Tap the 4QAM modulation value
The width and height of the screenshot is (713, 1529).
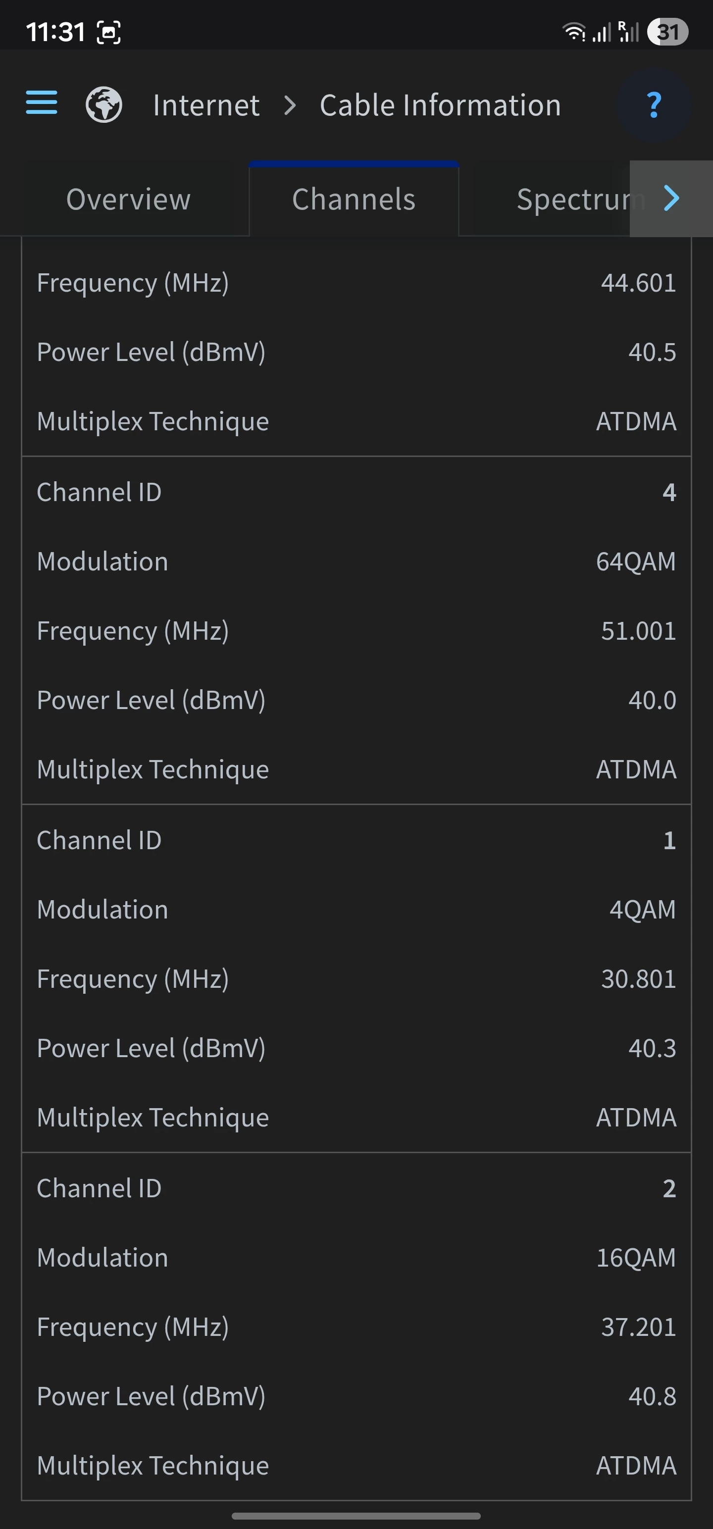coord(642,910)
